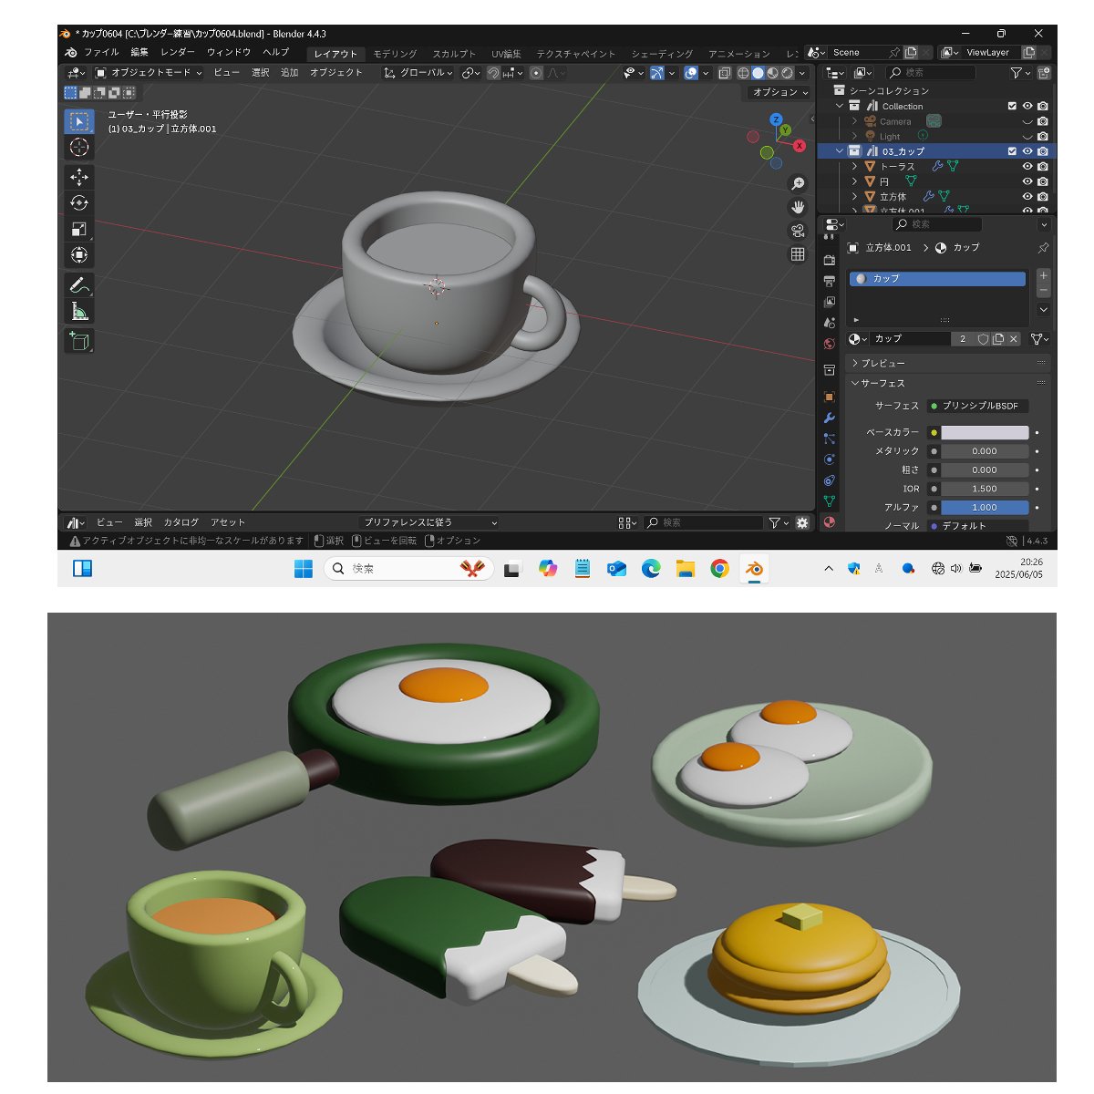Image resolution: width=1094 pixels, height=1094 pixels.
Task: Open the モデリング workspace tab
Action: click(x=395, y=54)
